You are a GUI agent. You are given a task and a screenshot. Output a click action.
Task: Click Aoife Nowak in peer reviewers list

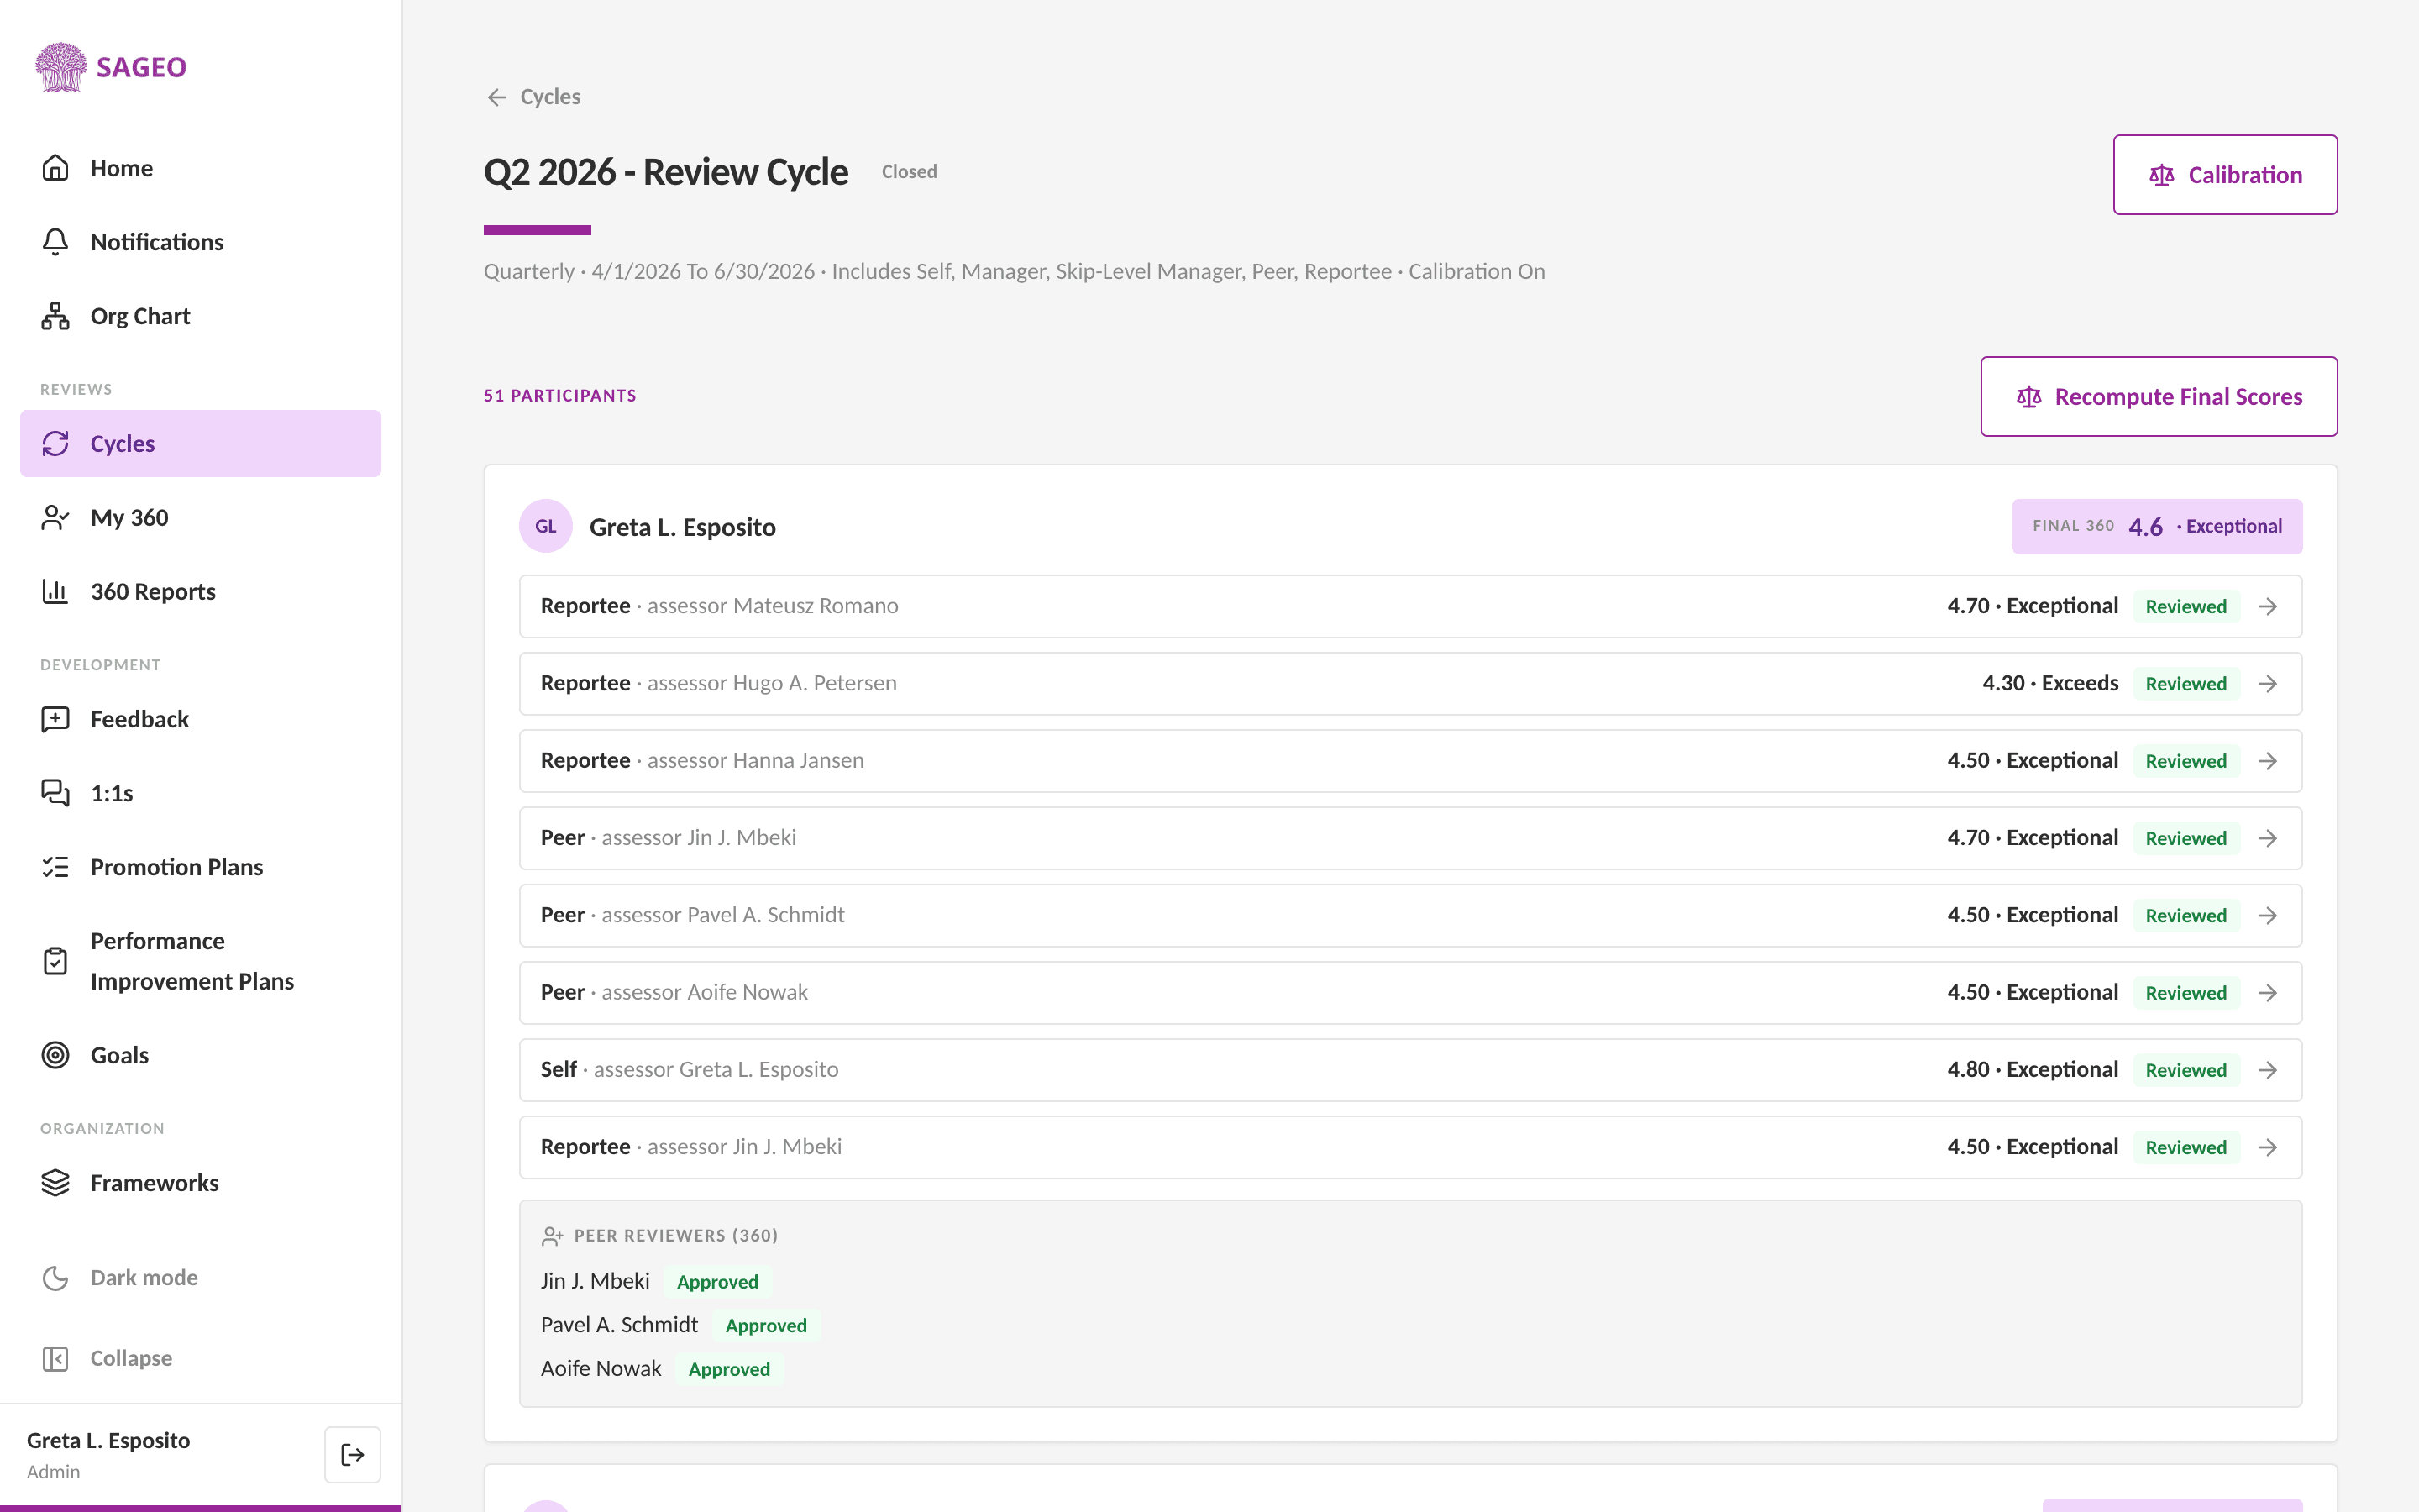coord(601,1368)
